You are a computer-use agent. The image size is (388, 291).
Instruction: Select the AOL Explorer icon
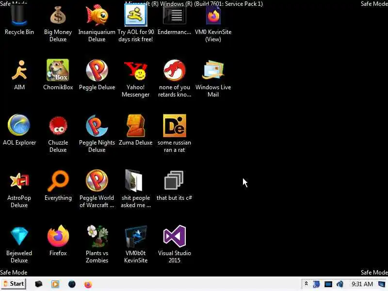[x=19, y=125]
